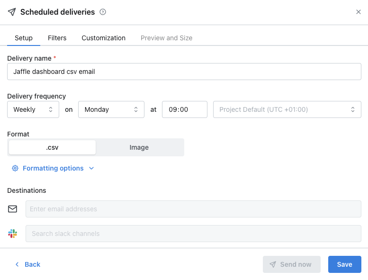Switch format to Image
The image size is (368, 280).
coord(139,147)
